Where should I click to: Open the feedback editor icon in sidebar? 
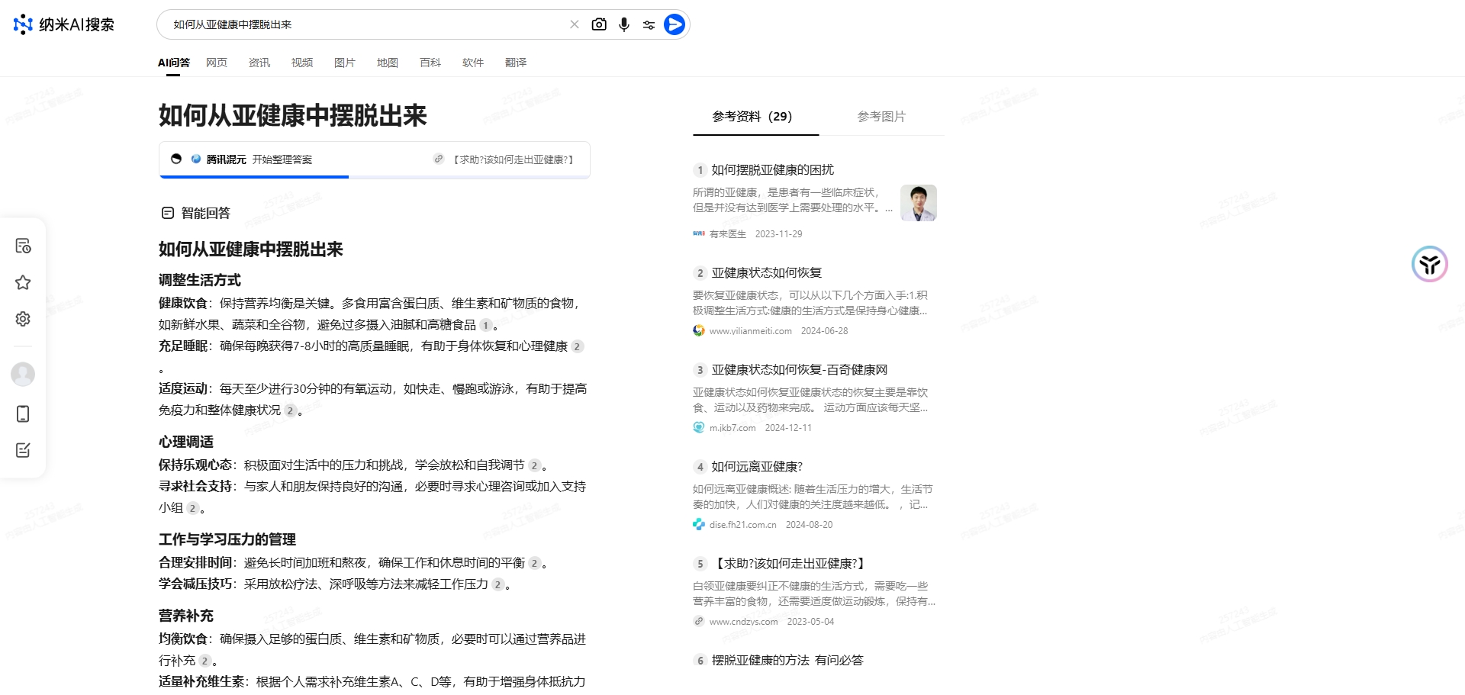[23, 450]
